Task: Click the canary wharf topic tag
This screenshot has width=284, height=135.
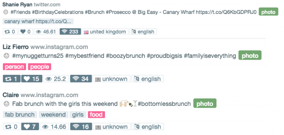Action: pos(38,21)
